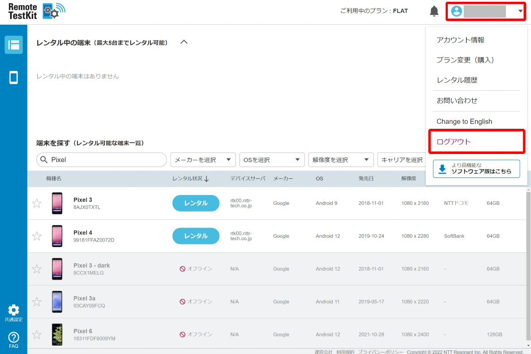
Task: Favorite the Pixel 4 star
Action: (37, 236)
